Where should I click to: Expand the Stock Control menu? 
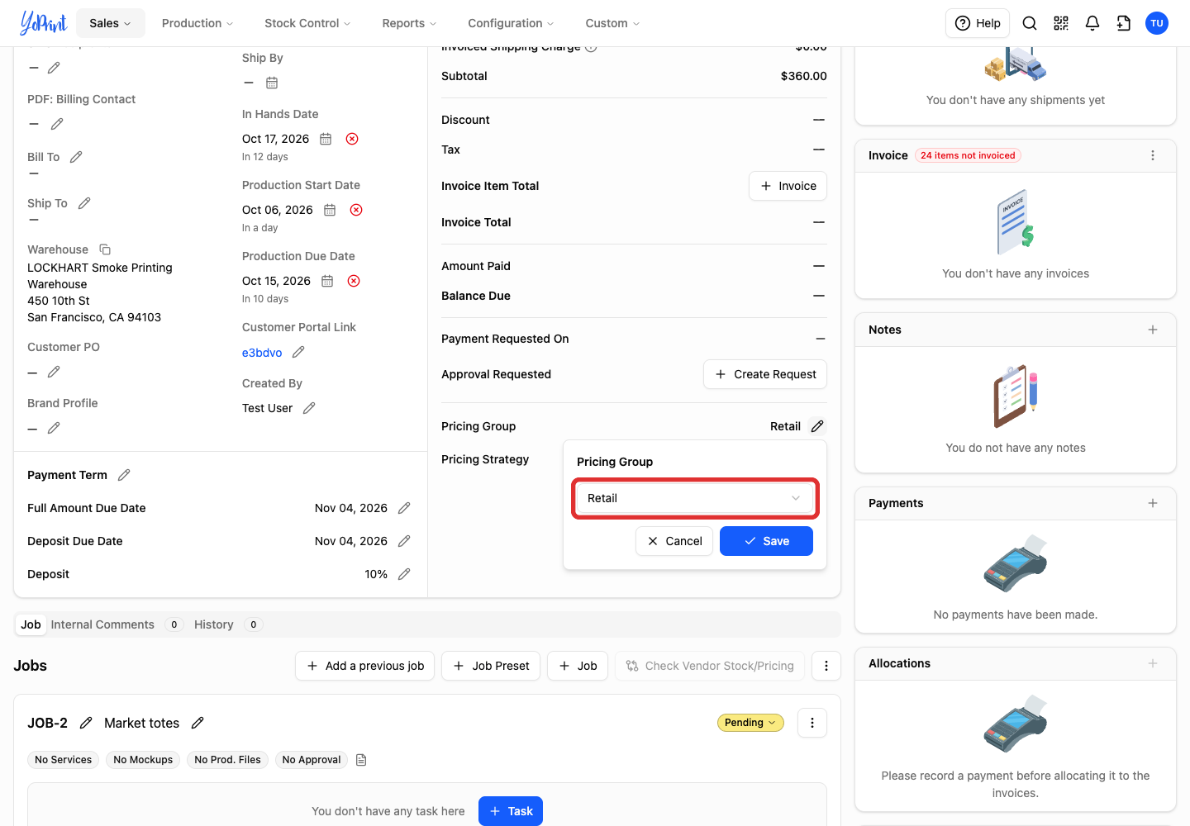pos(307,23)
